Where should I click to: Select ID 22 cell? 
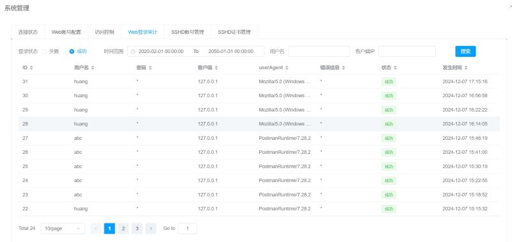point(25,209)
